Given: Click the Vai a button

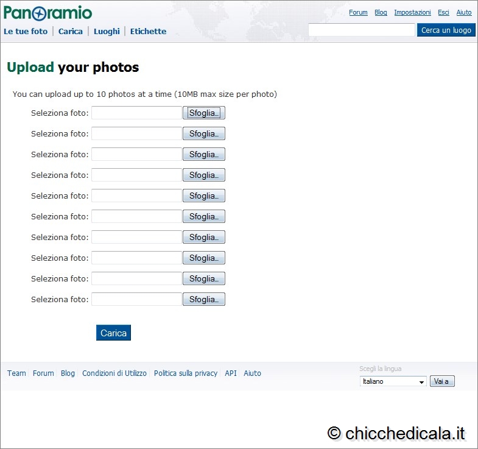Looking at the screenshot, I should [x=442, y=381].
